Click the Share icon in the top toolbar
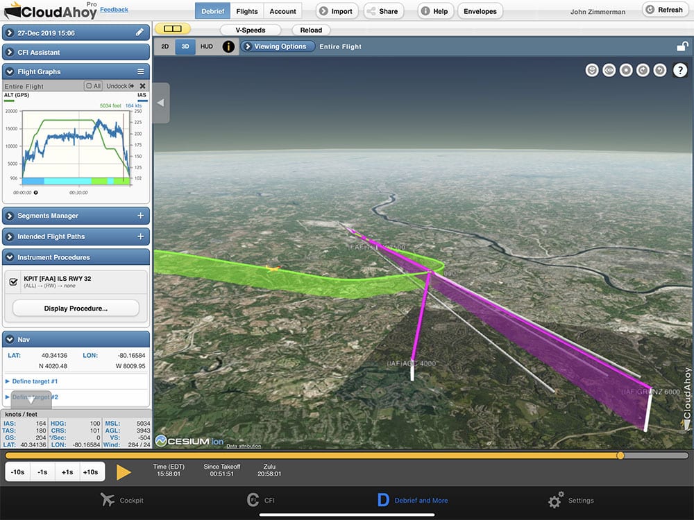Screen dimensions: 694x520 pos(371,11)
